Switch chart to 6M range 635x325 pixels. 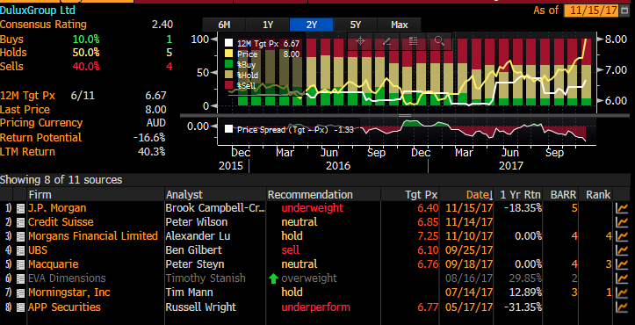pyautogui.click(x=224, y=25)
